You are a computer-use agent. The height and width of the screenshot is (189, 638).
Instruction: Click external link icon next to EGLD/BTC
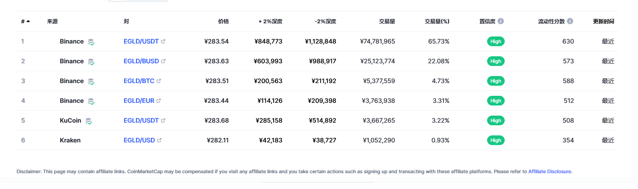pyautogui.click(x=159, y=81)
